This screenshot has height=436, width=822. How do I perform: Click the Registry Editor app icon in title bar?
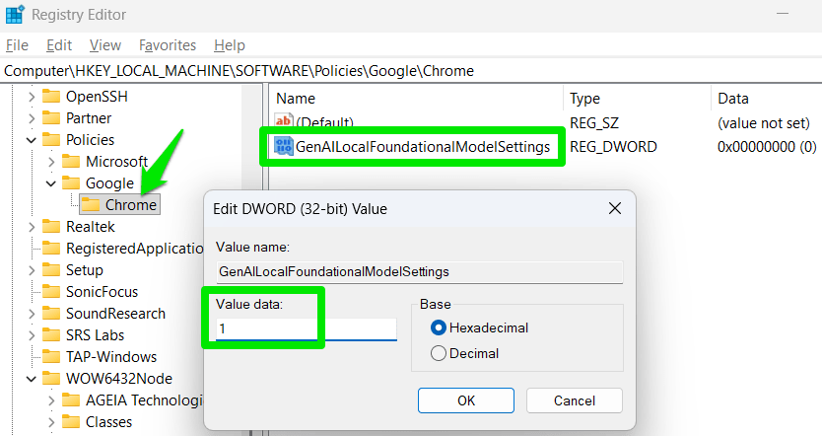point(16,15)
